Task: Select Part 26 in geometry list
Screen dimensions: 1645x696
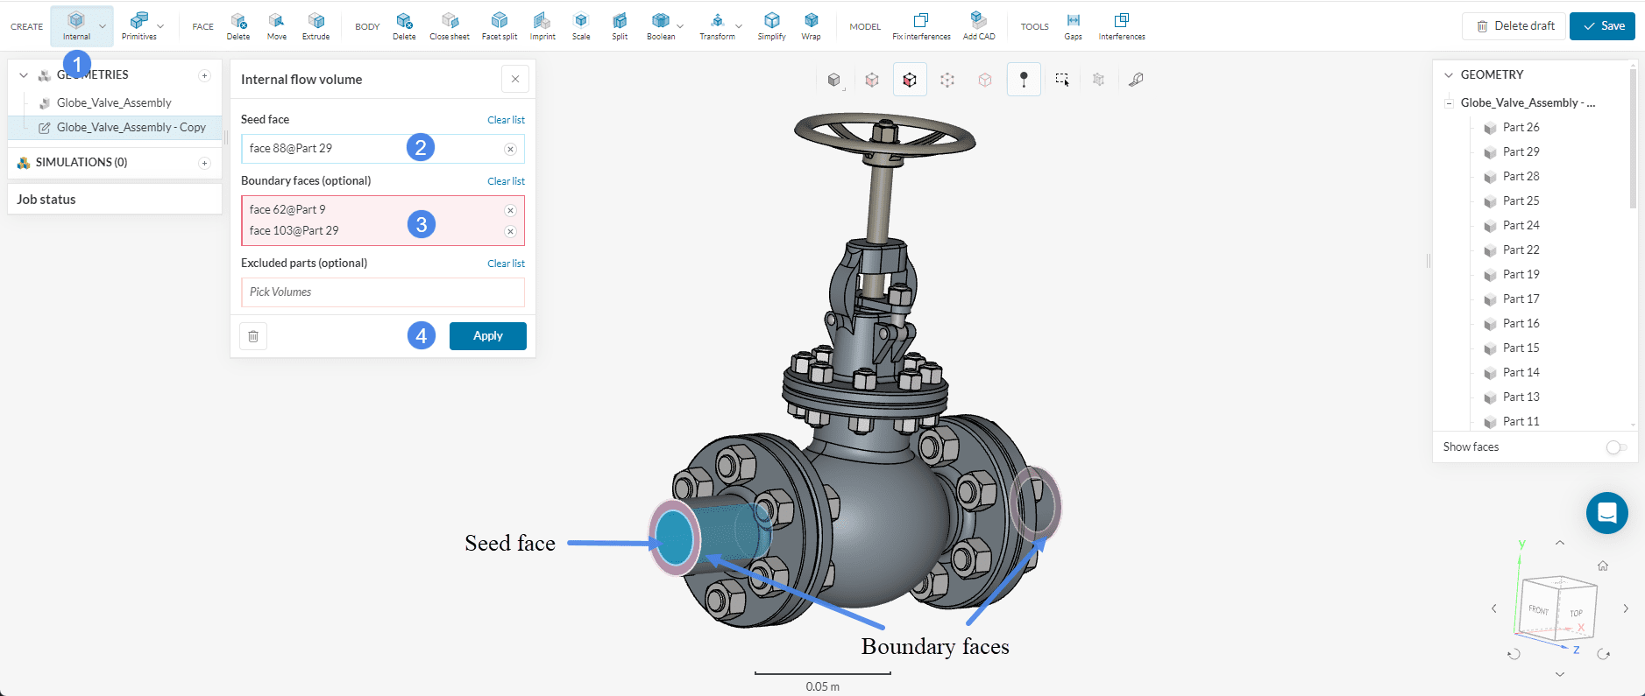Action: pos(1521,128)
